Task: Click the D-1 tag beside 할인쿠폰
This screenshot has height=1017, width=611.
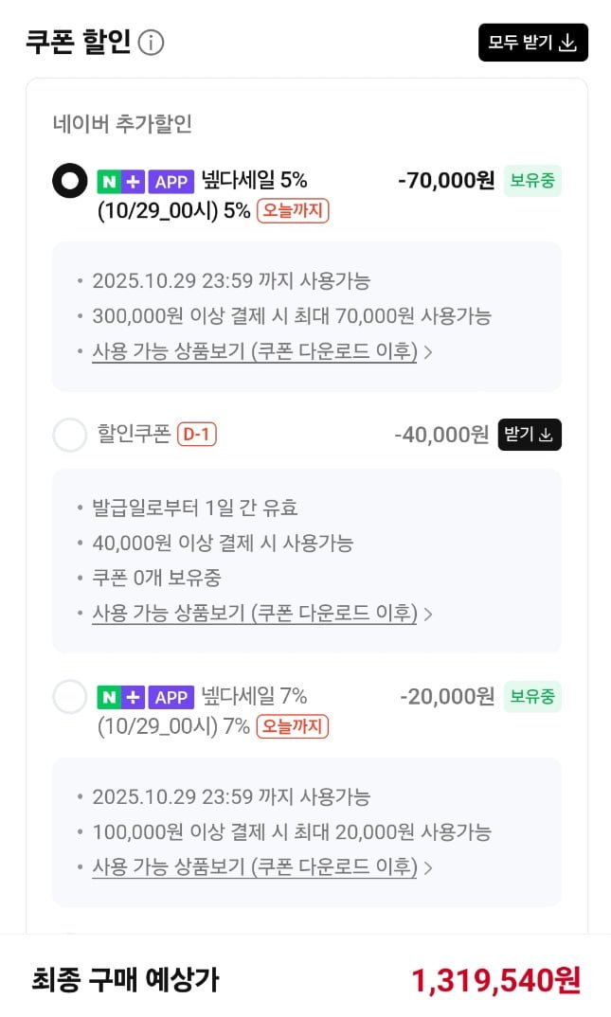Action: [x=197, y=435]
